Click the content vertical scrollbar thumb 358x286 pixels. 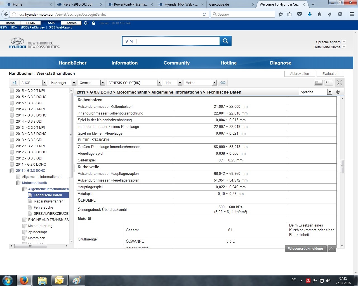click(342, 166)
